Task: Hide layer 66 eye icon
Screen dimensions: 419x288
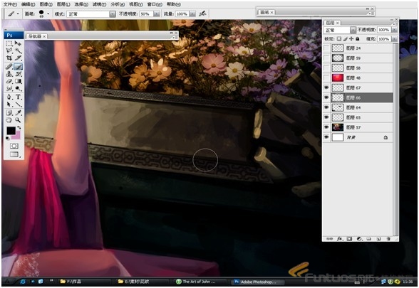Action: 326,97
